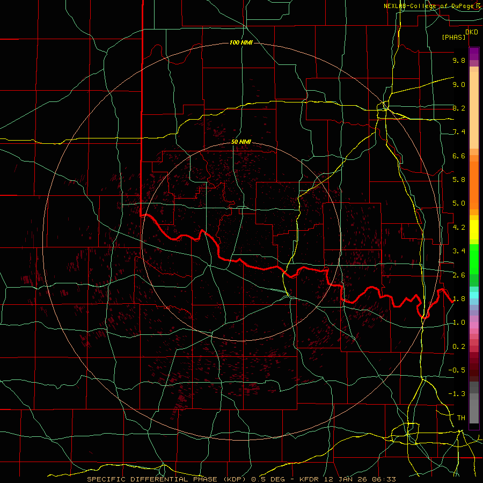Pick the peach band of the color bar
This screenshot has width=483, height=483.
474,110
